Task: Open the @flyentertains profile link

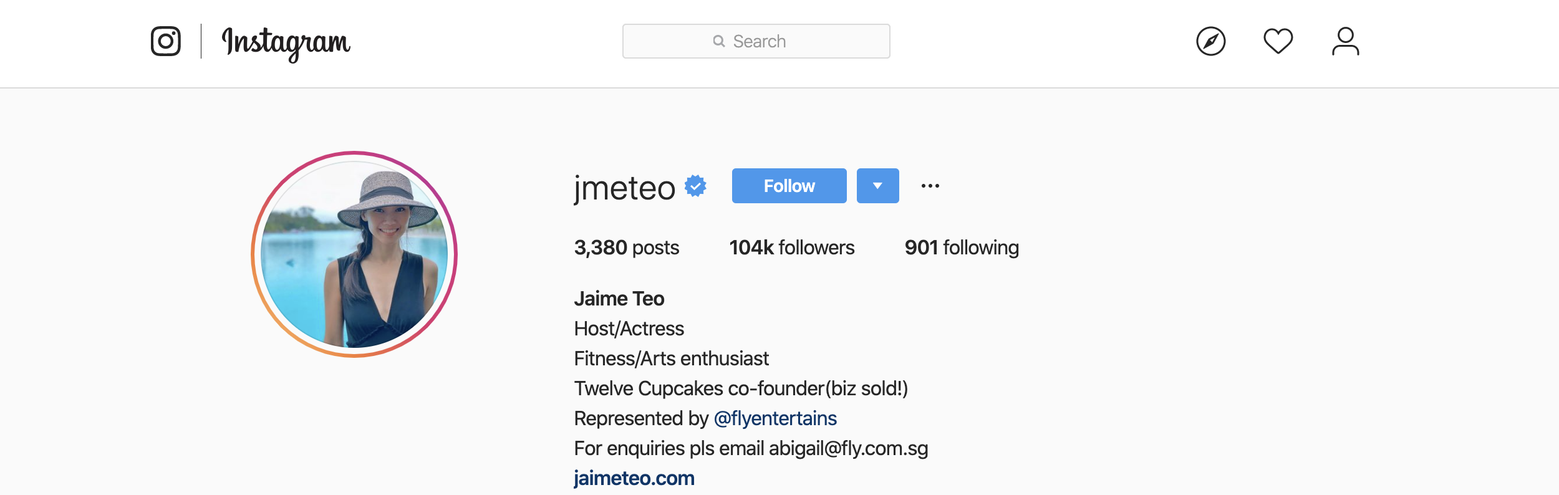Action: point(775,418)
